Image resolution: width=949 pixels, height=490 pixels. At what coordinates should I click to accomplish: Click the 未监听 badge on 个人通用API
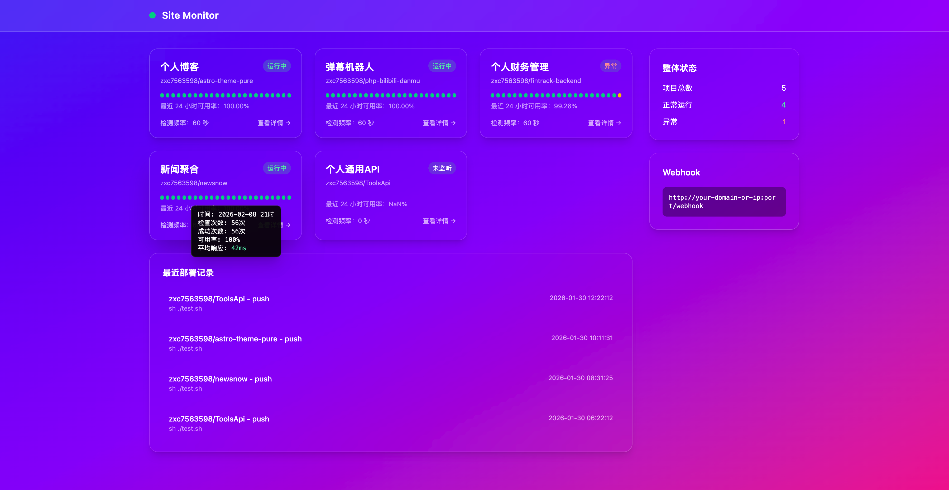442,168
